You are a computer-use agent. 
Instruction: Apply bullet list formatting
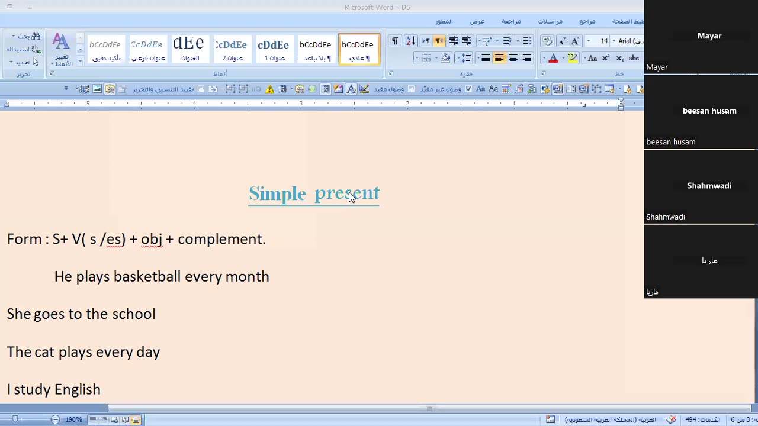point(527,41)
